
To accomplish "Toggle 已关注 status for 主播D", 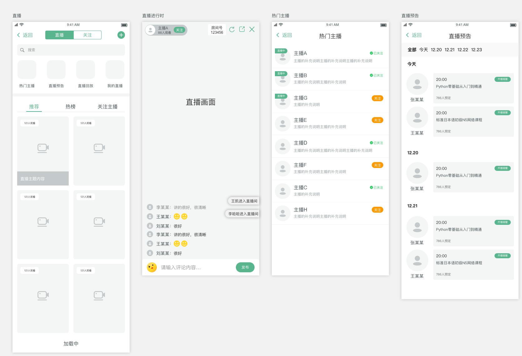I will [376, 143].
